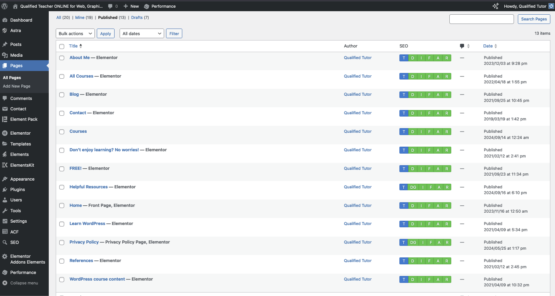
Task: Open the comments bubble in top bar
Action: tap(113, 6)
